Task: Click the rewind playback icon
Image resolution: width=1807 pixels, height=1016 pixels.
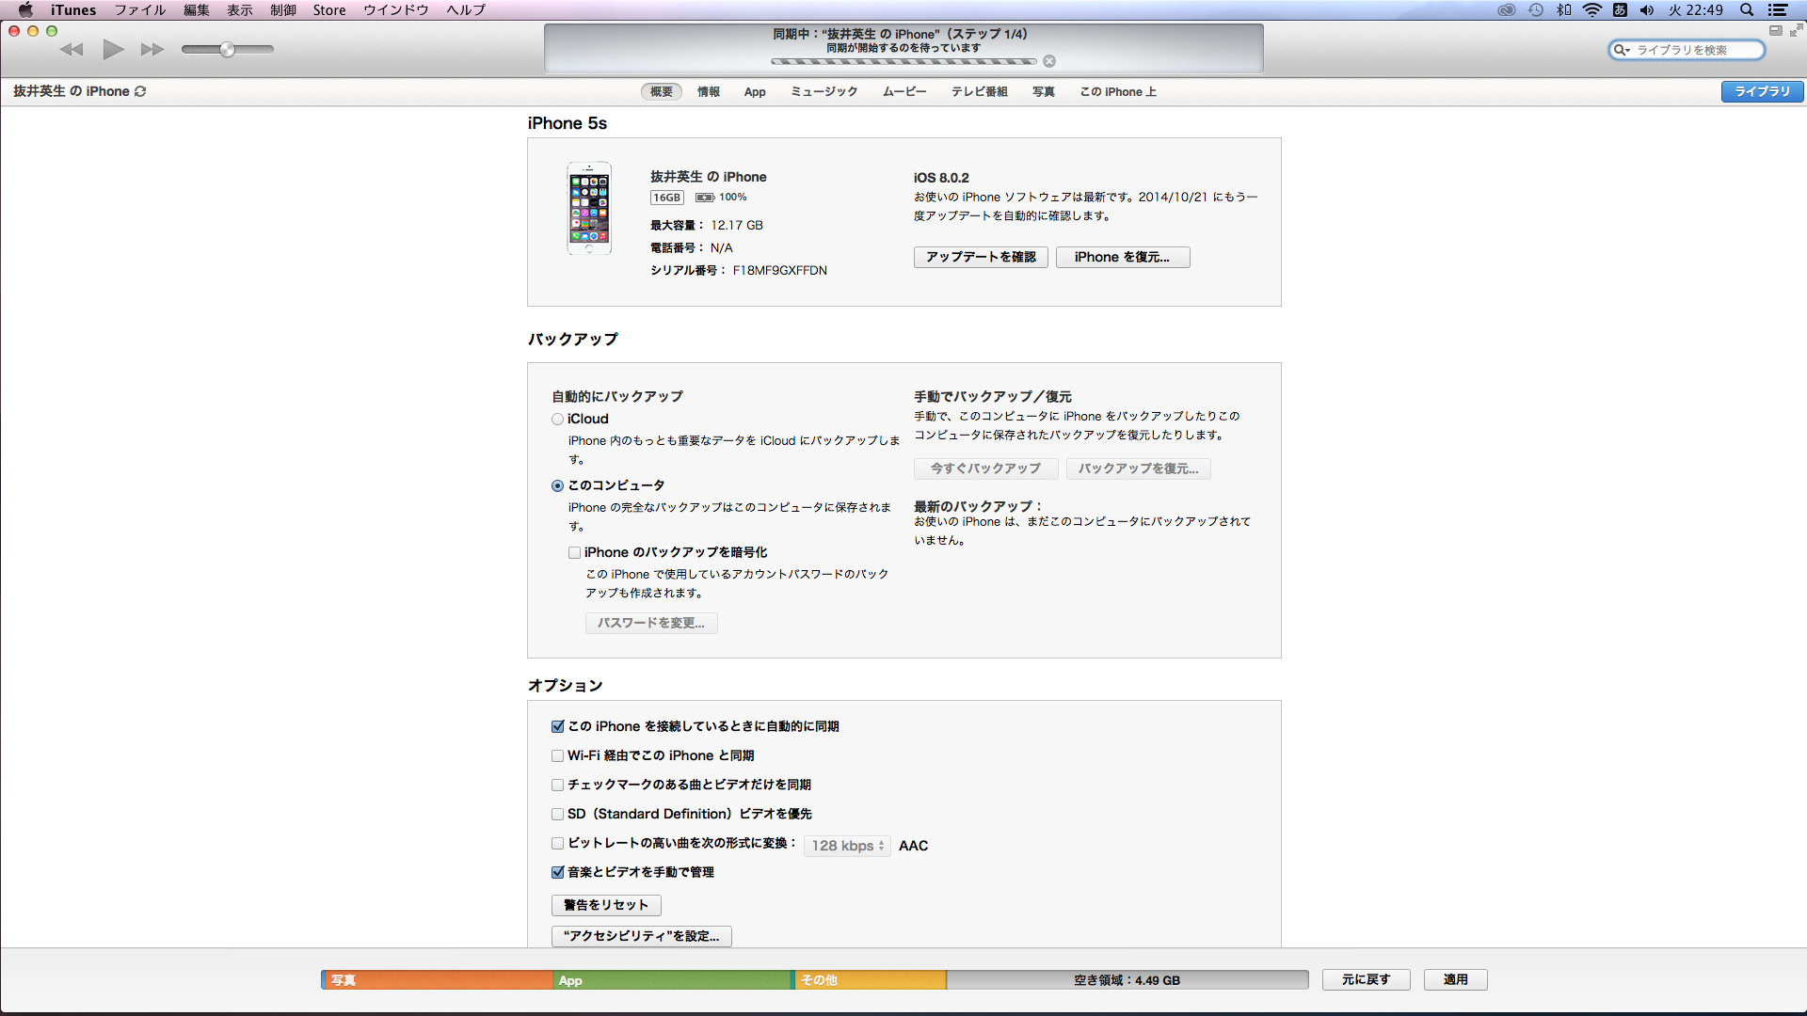Action: (72, 49)
